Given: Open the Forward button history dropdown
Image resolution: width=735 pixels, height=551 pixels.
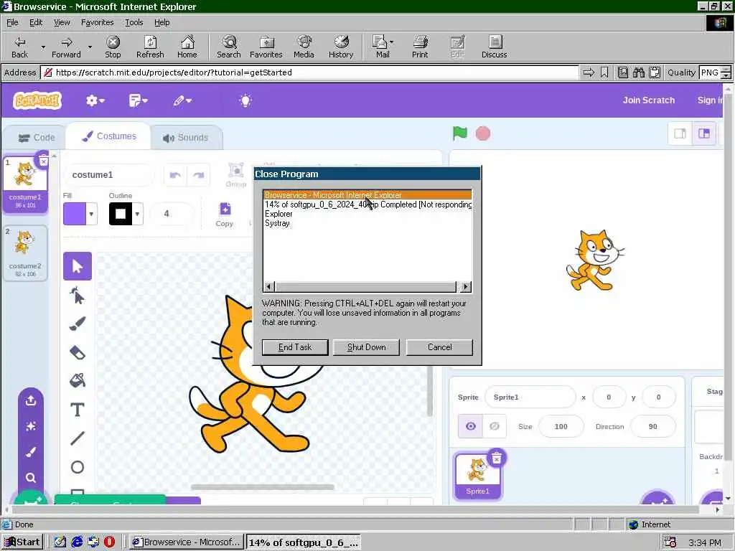Looking at the screenshot, I should click(90, 47).
